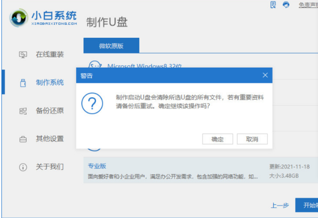Close the 警告 dialog with X

[x=265, y=75]
